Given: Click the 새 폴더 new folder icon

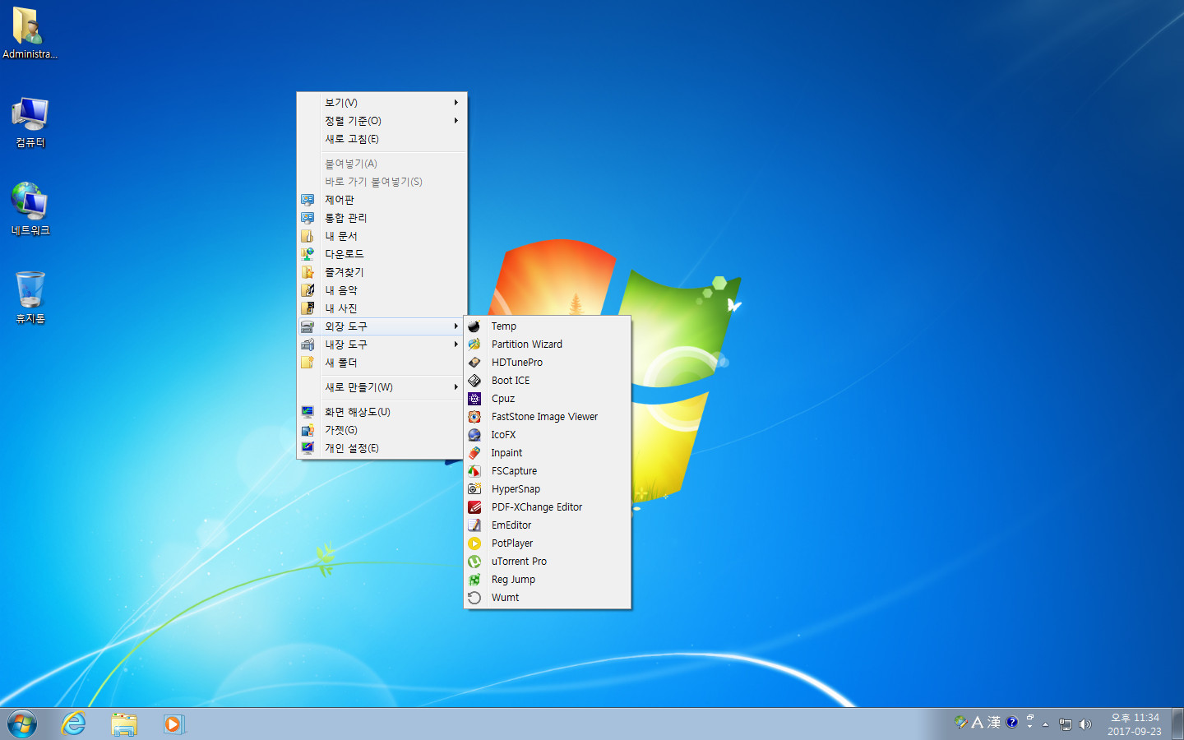Looking at the screenshot, I should (x=308, y=363).
